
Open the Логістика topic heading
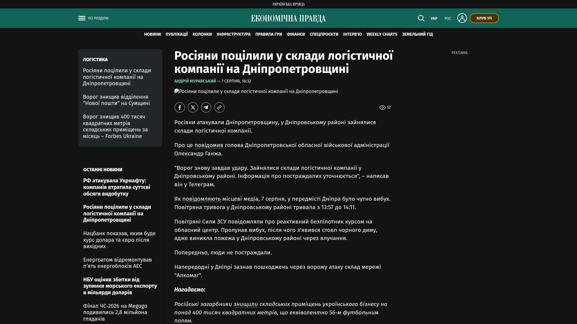(95, 60)
